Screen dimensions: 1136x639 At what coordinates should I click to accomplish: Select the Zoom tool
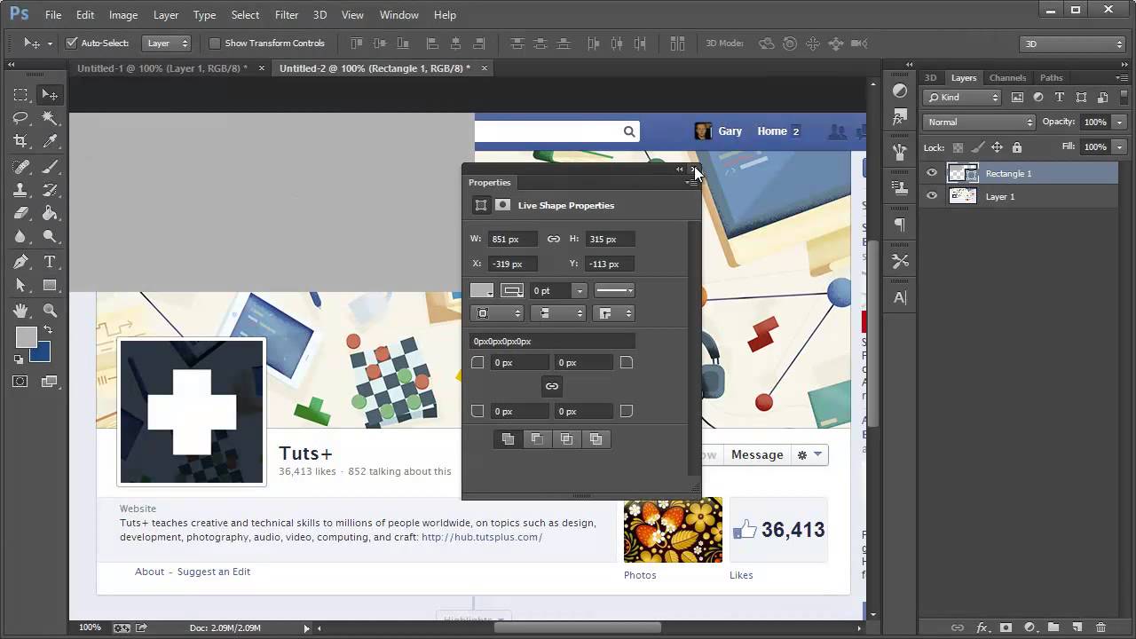(50, 311)
